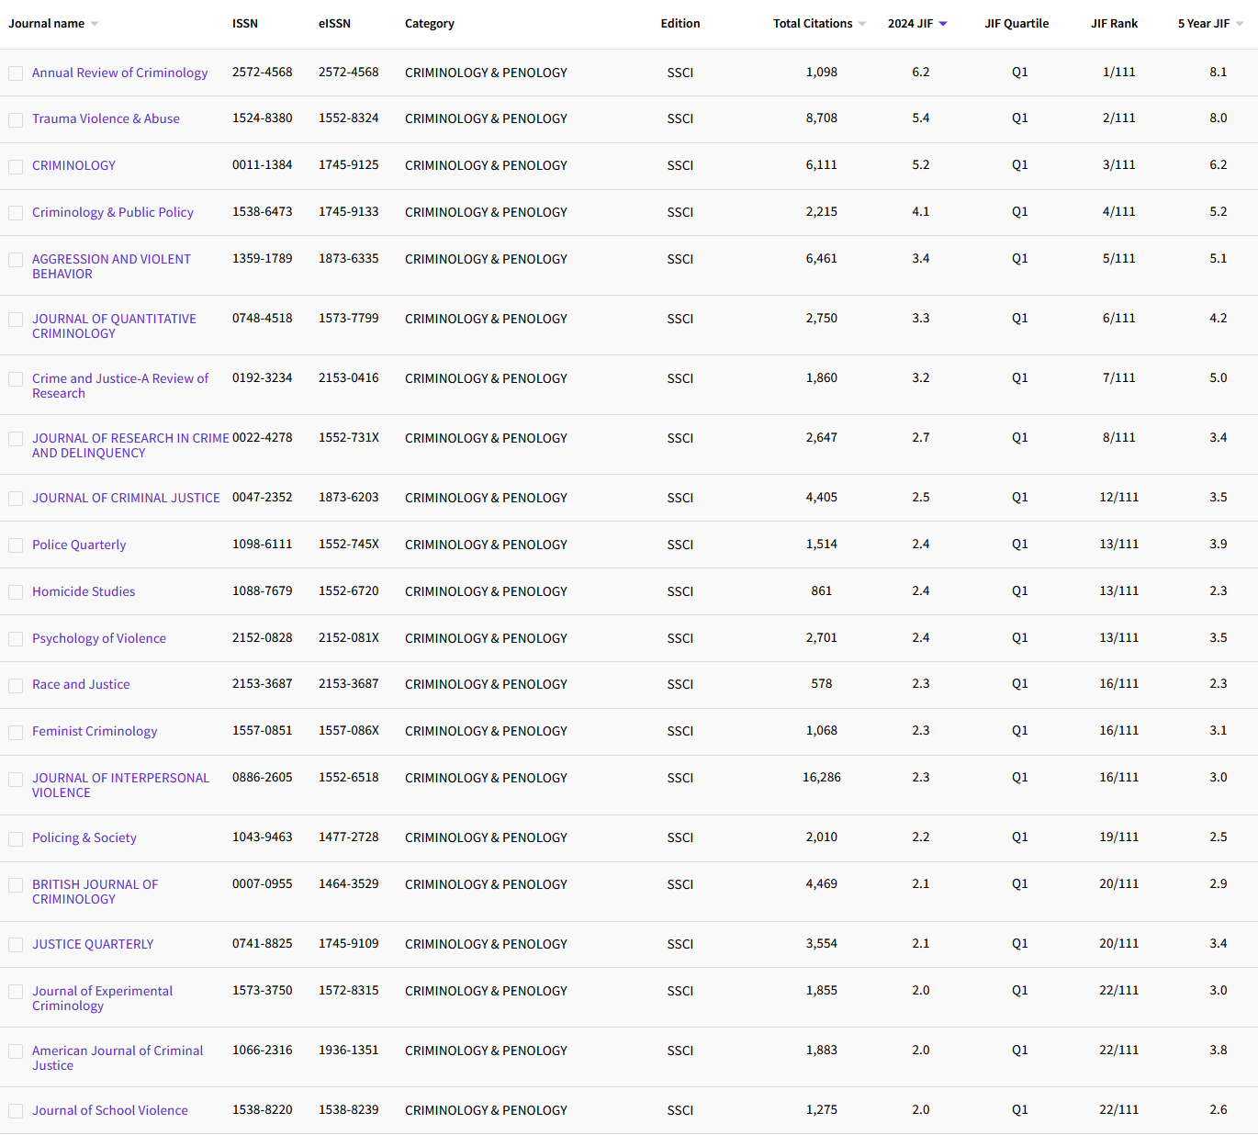Viewport: 1258px width, 1135px height.
Task: Select the CRIMINOLOGY journal row checkbox
Action: 16,166
